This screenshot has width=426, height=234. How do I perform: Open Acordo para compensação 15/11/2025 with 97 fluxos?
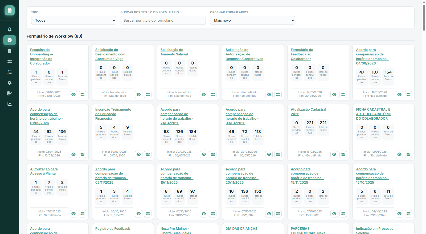177,176
